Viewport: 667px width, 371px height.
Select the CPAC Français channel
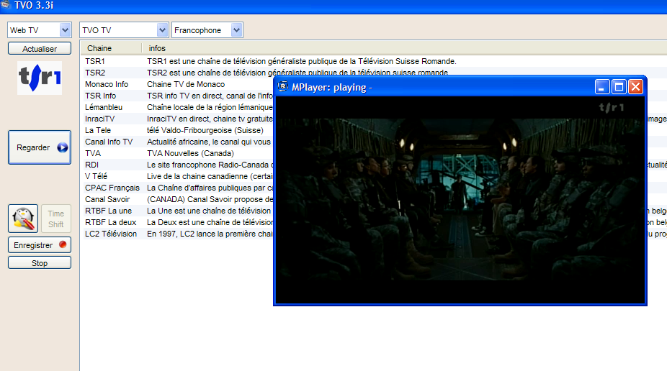pyautogui.click(x=112, y=187)
